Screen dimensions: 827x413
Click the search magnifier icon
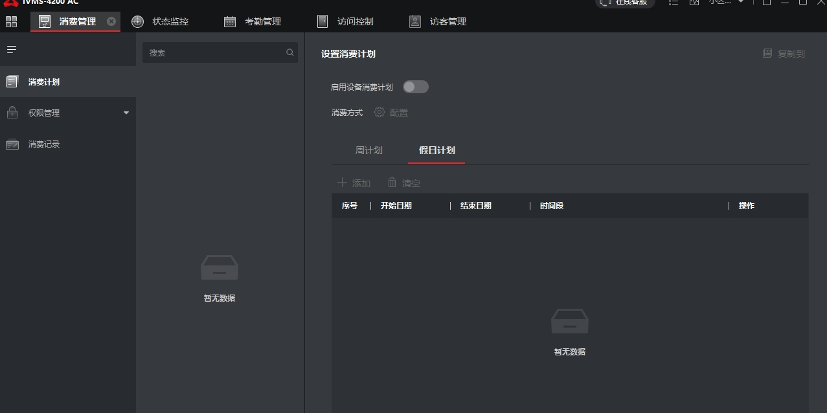[290, 52]
